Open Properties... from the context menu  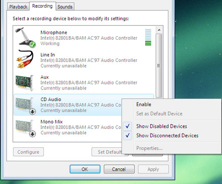149,148
